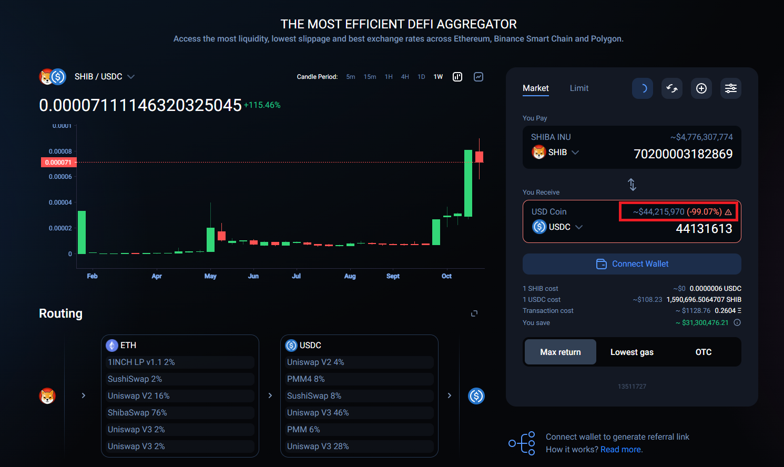Click the swap route arrows icon
The width and height of the screenshot is (784, 467).
(672, 88)
